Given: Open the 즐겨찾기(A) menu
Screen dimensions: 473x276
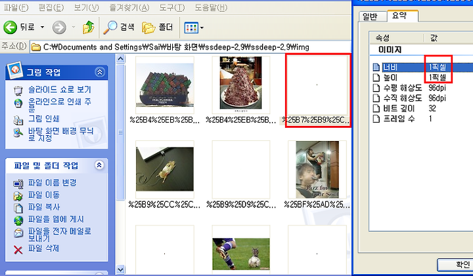Looking at the screenshot, I should [x=129, y=7].
